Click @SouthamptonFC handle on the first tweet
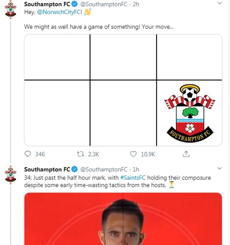This screenshot has width=230, height=245. pyautogui.click(x=103, y=4)
